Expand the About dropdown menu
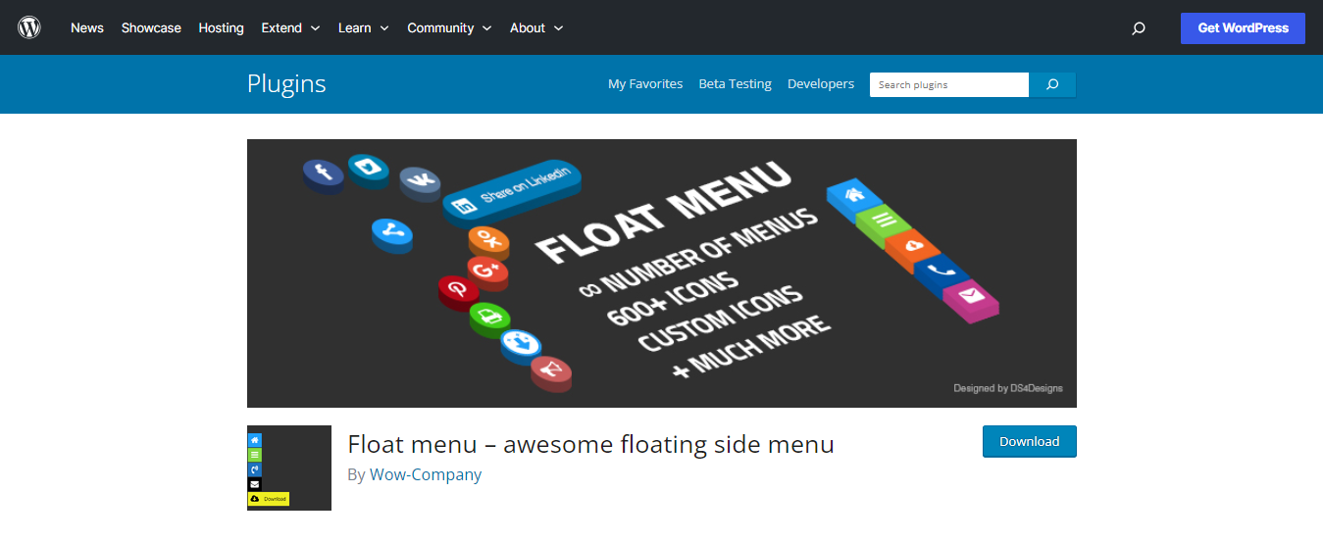Image resolution: width=1323 pixels, height=542 pixels. [536, 27]
